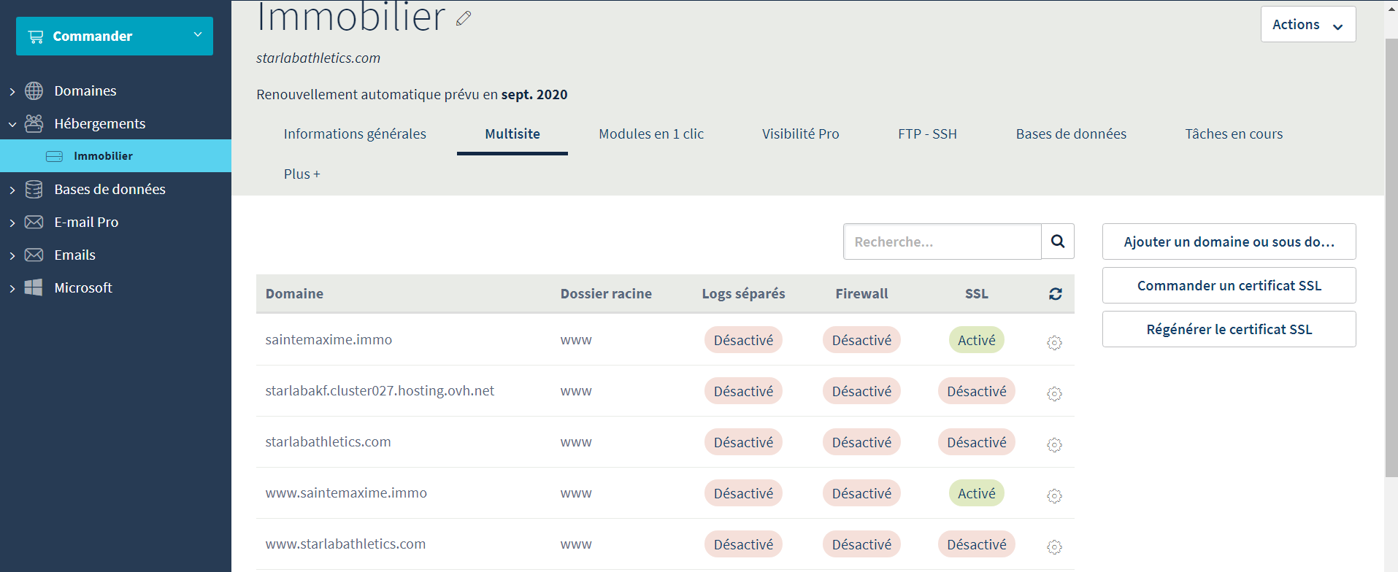The image size is (1398, 572).
Task: Open gear settings for starlabathletics.com row
Action: pos(1054,444)
